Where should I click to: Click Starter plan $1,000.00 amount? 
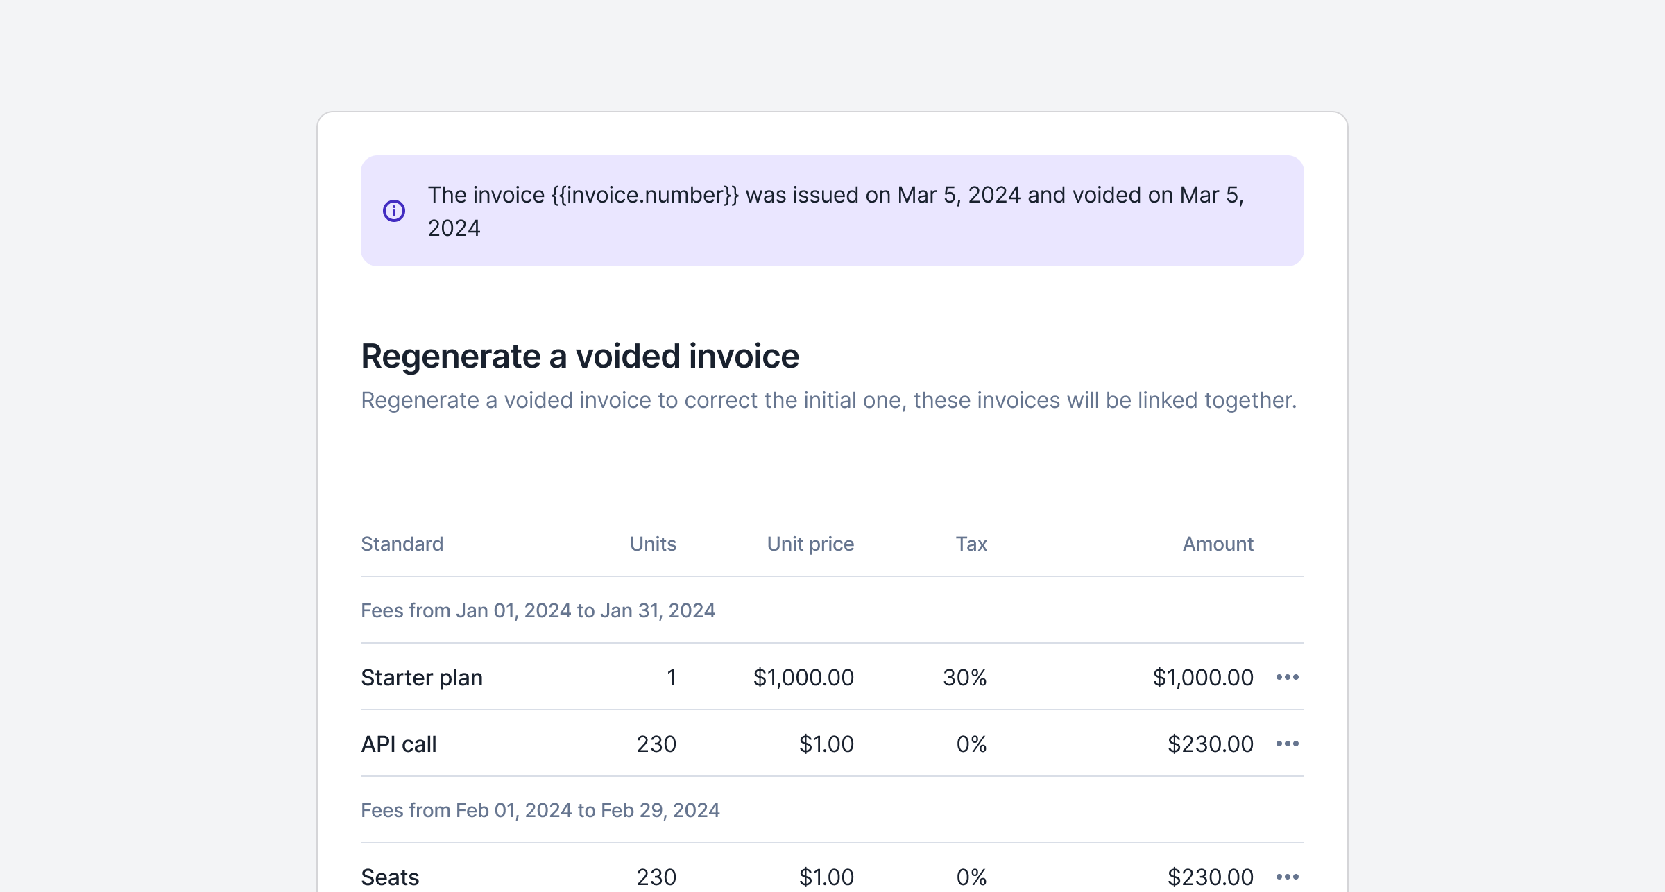[x=1203, y=677]
